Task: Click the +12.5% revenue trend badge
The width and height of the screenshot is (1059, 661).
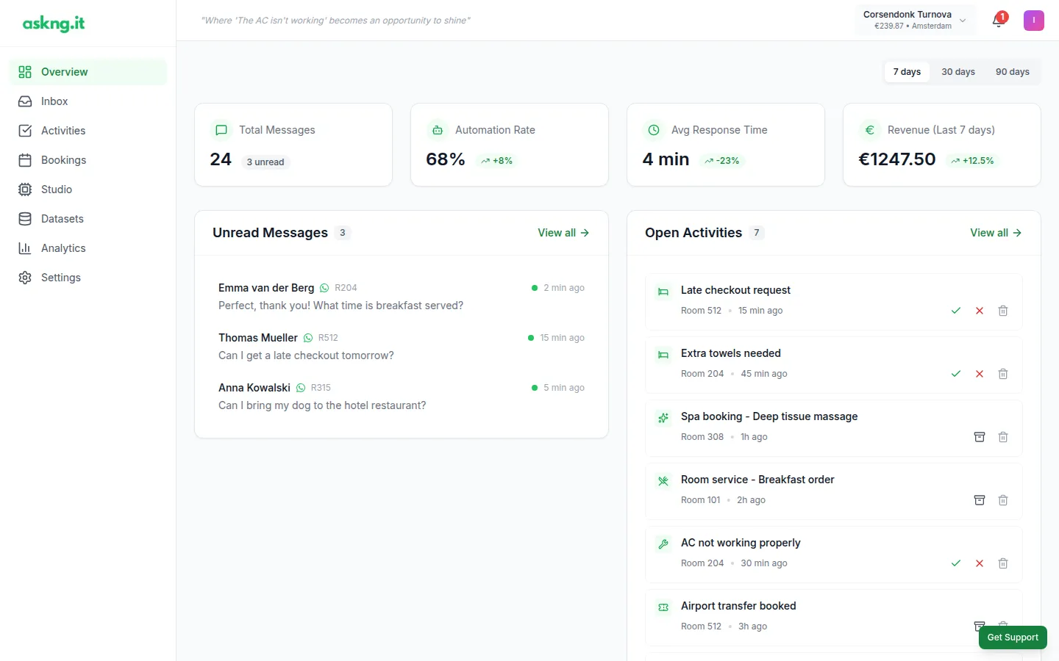Action: pos(972,161)
